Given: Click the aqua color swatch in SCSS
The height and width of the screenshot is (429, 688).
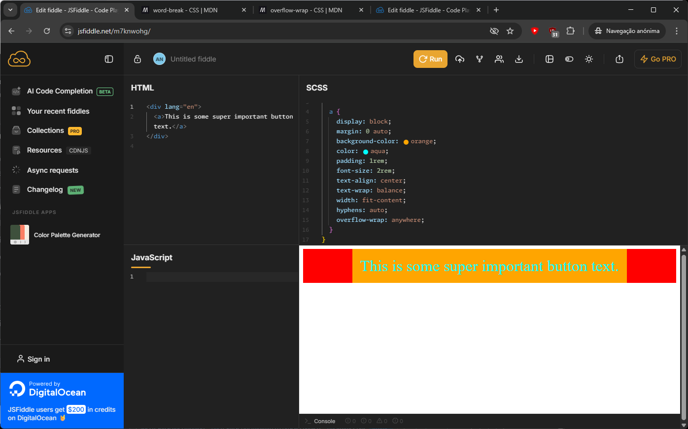Looking at the screenshot, I should (x=366, y=152).
